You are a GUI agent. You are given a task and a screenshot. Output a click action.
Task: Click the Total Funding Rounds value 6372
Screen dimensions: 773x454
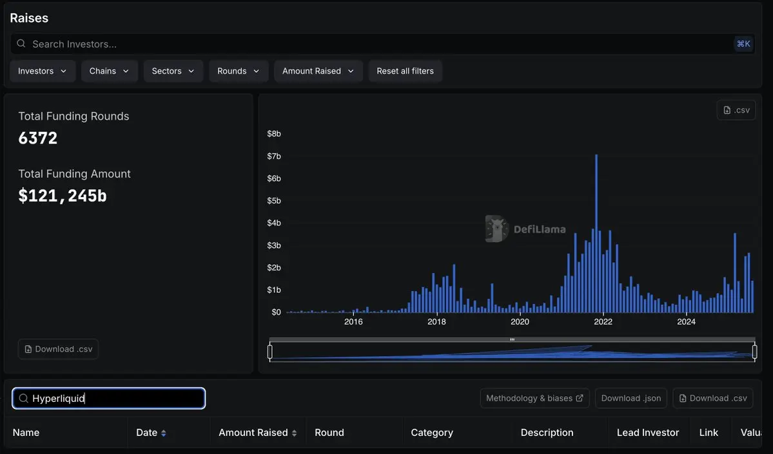click(38, 138)
